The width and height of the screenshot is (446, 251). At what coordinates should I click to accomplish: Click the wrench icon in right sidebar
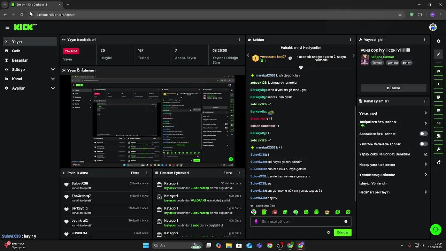438,149
